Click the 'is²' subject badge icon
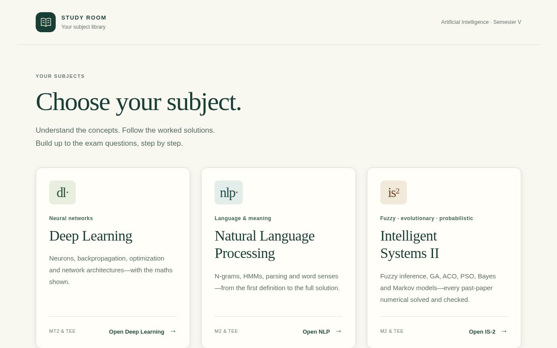557x348 pixels. coord(393,192)
